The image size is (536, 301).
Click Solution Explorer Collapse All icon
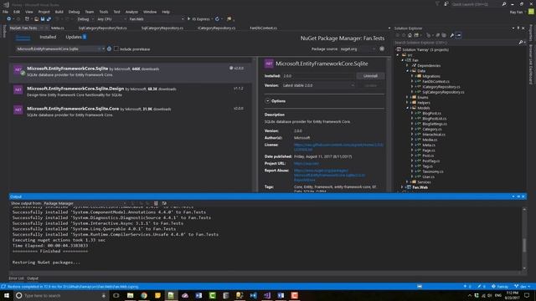(437, 35)
